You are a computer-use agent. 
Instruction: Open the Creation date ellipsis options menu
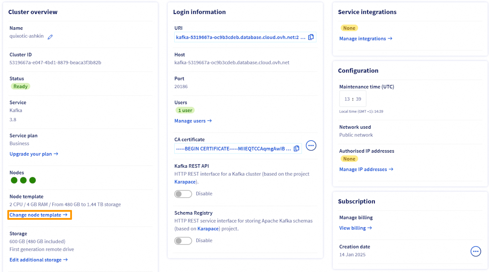476,251
